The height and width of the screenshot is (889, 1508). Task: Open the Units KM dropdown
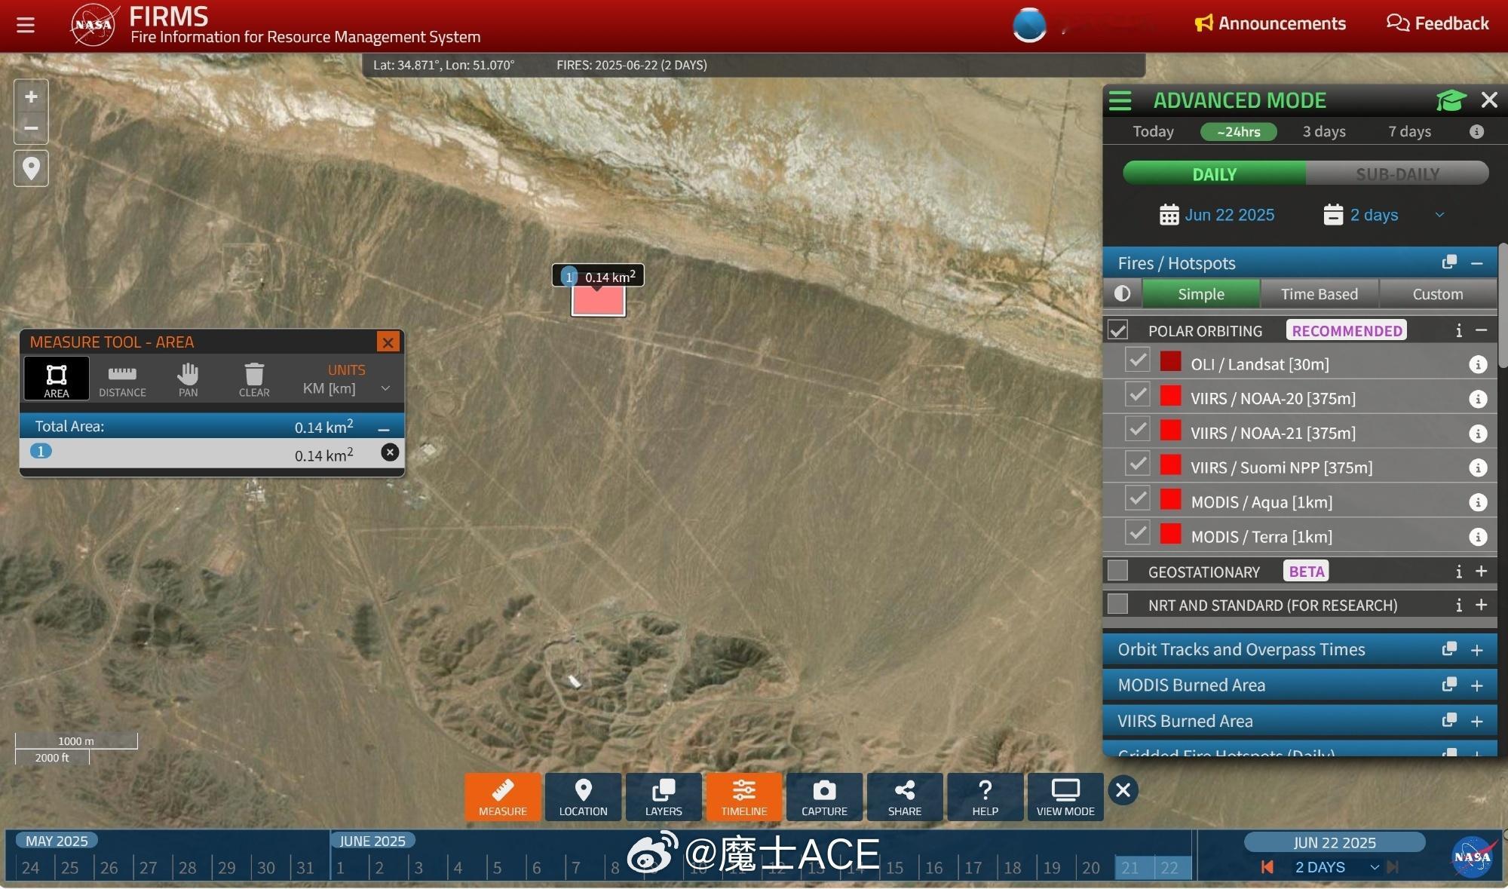tap(345, 388)
